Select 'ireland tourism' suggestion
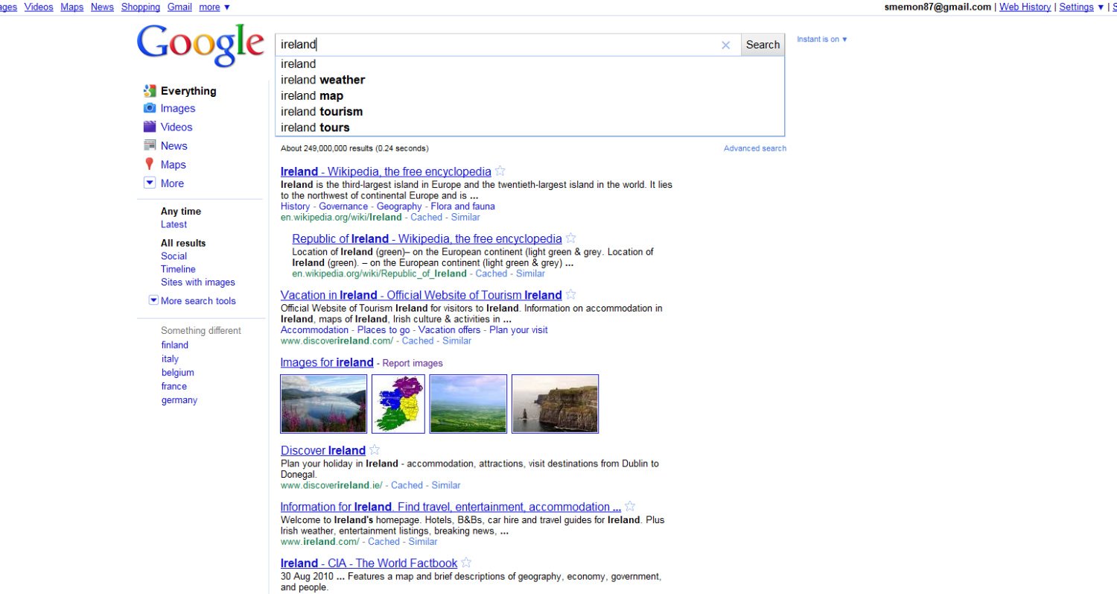The image size is (1117, 594). (x=529, y=112)
